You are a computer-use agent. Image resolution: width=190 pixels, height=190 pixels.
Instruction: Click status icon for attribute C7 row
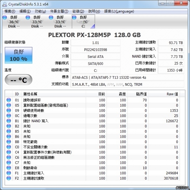[9, 162]
